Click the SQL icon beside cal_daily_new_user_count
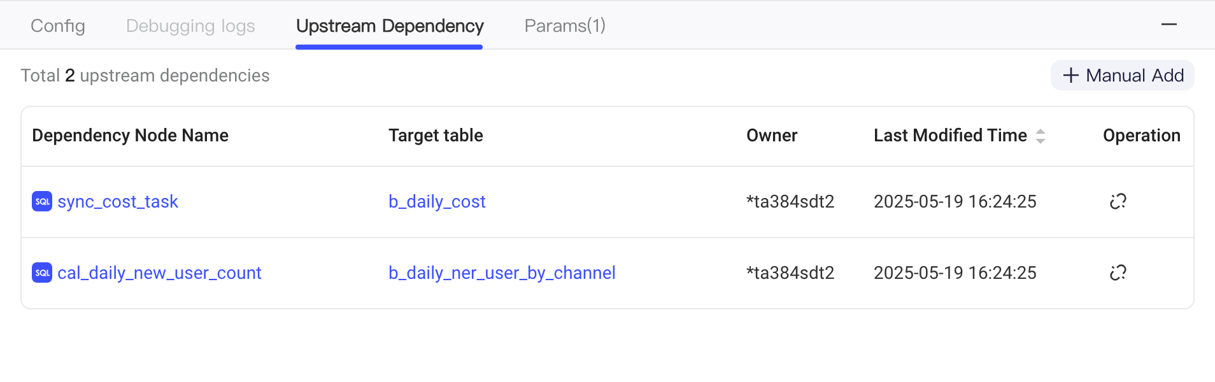The image size is (1215, 382). point(42,272)
